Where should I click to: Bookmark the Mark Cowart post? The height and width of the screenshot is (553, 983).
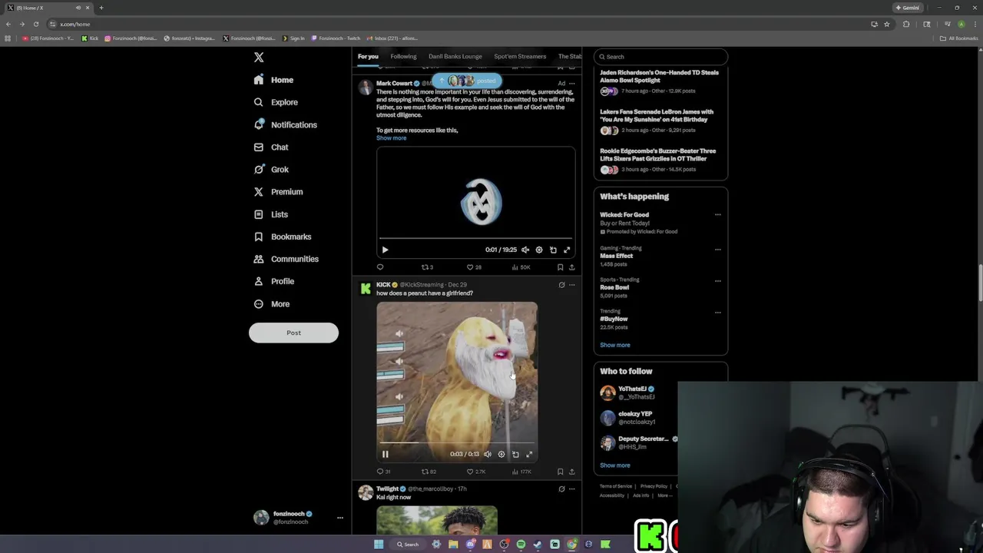(x=560, y=267)
